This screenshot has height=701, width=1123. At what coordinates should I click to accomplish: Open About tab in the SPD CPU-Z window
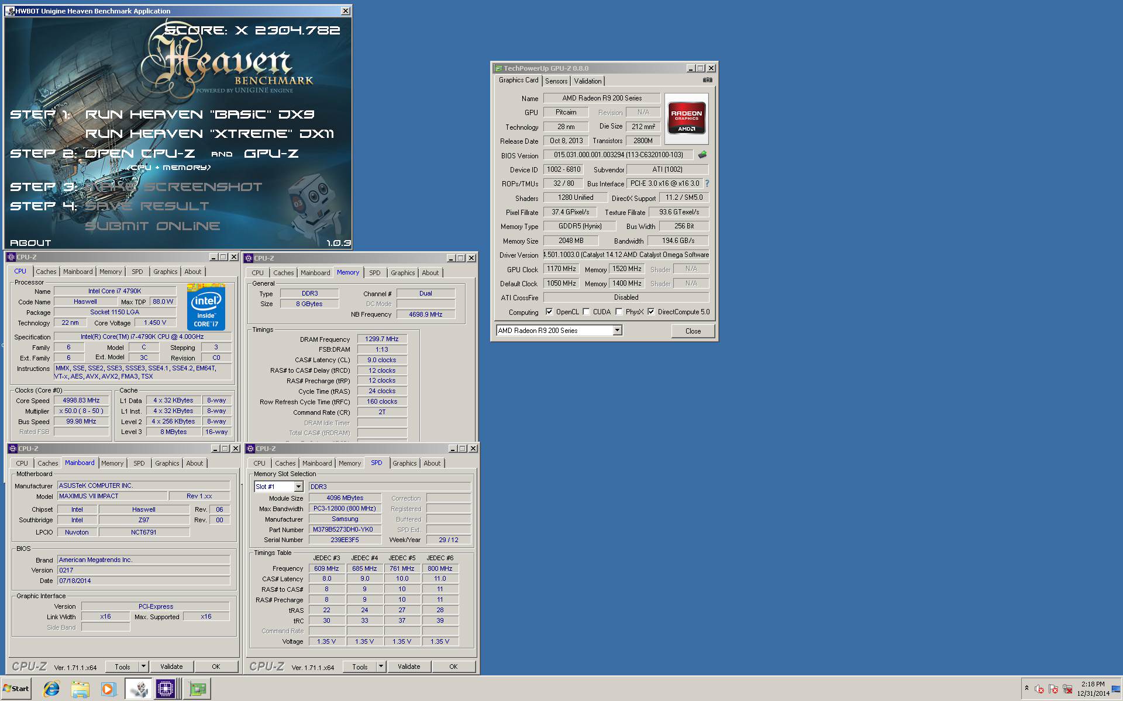(432, 463)
